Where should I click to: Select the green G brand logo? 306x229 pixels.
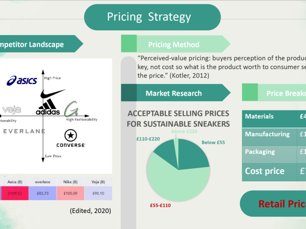(72, 109)
